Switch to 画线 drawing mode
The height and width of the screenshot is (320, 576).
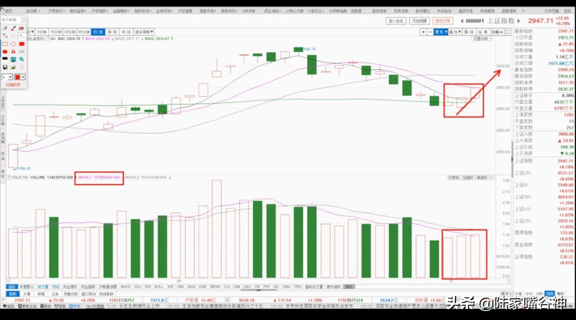(469, 32)
